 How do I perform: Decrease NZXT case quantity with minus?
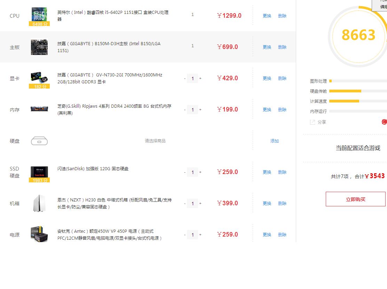(185, 204)
